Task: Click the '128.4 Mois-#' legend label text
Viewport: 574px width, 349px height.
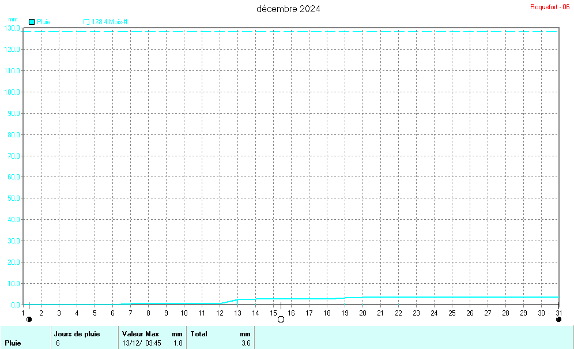Action: pos(109,22)
